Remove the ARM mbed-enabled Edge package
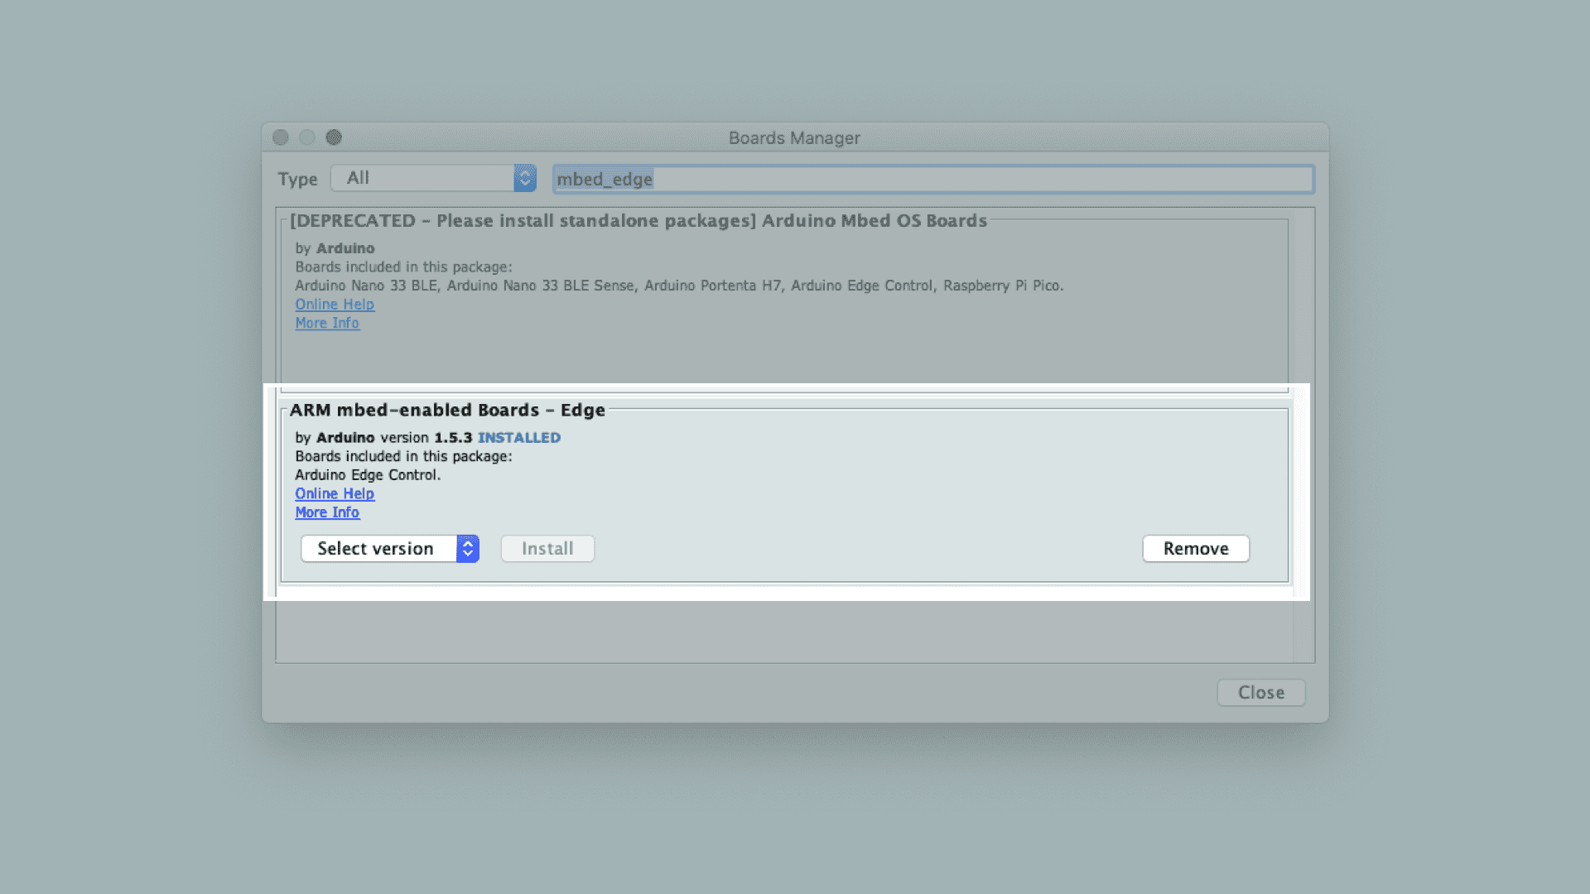 (x=1195, y=549)
